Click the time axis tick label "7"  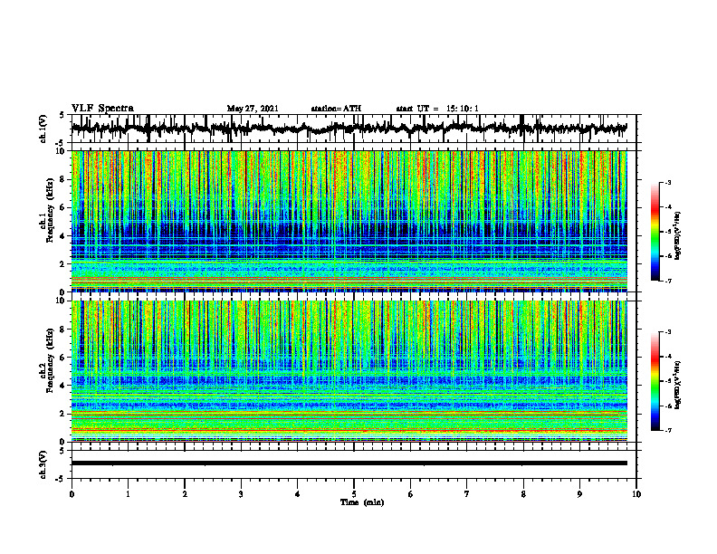tap(467, 494)
